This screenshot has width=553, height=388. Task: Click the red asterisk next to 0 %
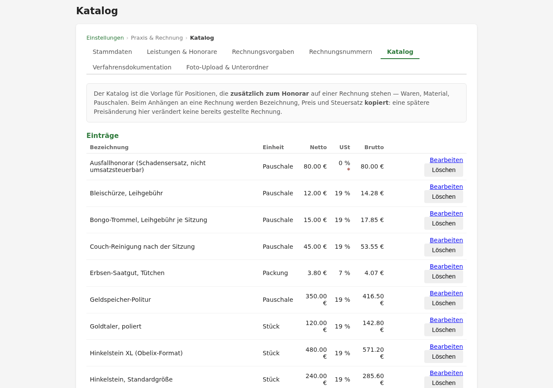tap(349, 170)
